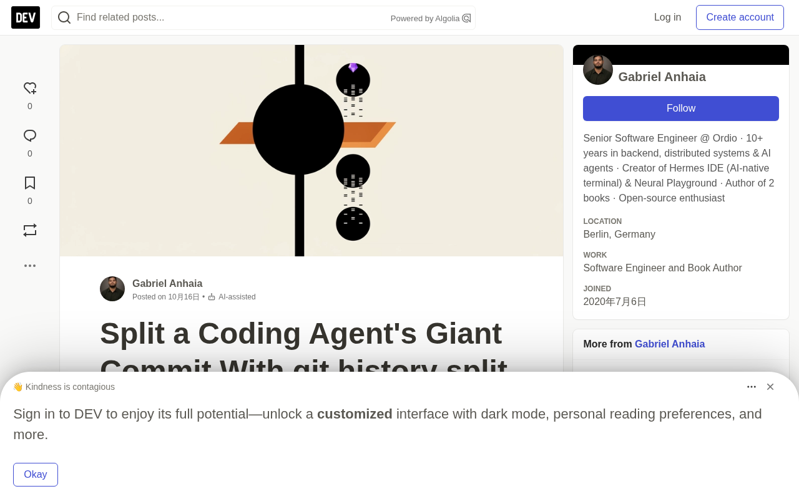Dismiss the Kindness is contagious banner
The width and height of the screenshot is (799, 499).
[x=770, y=387]
